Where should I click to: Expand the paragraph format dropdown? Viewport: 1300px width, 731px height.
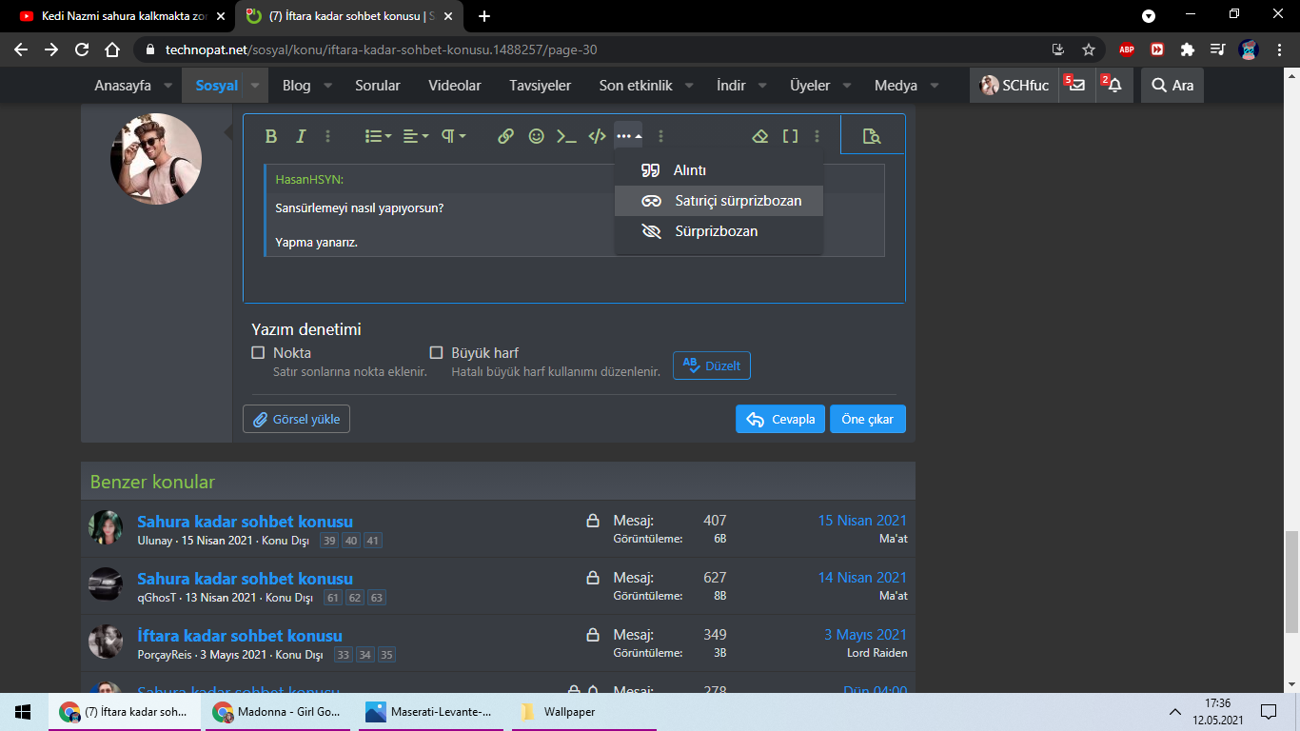(453, 136)
